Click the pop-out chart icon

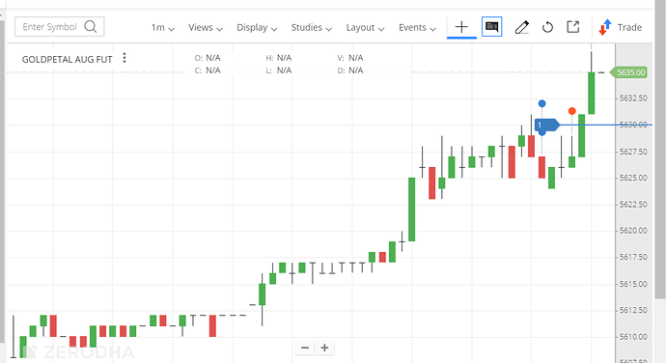[573, 27]
